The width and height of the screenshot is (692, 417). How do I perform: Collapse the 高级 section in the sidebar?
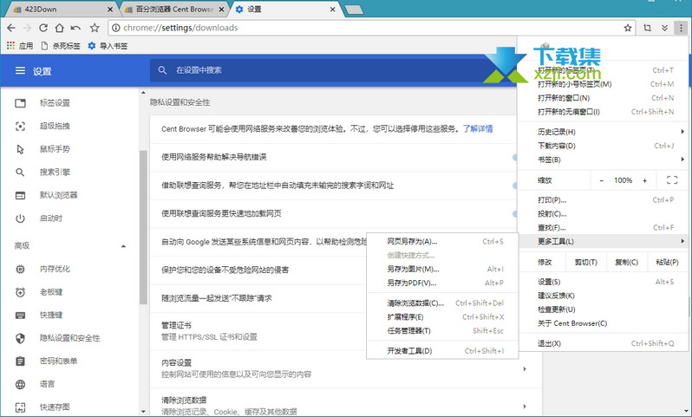tap(123, 246)
